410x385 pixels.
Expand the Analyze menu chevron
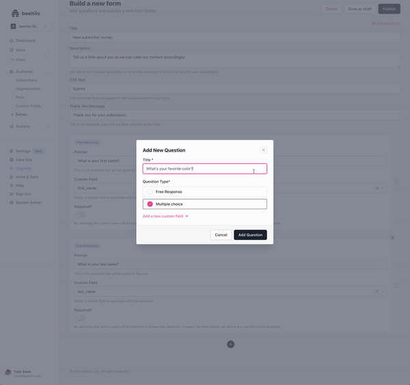(49, 127)
